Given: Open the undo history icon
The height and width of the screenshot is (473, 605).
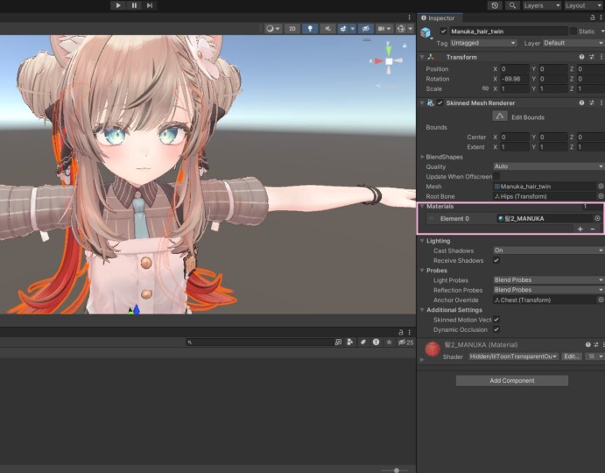Looking at the screenshot, I should (495, 5).
